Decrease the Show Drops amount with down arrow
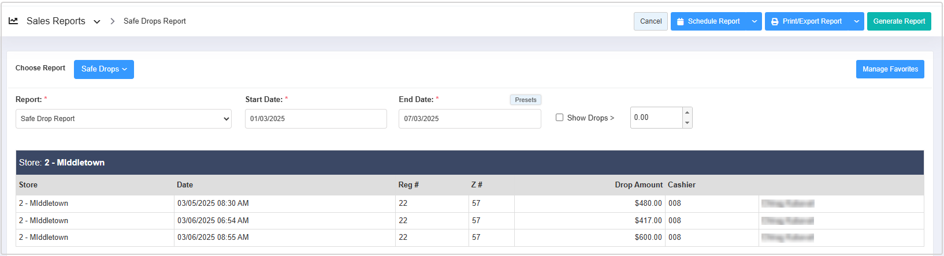 687,123
